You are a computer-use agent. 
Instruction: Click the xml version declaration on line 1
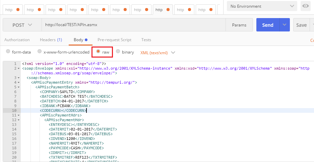click(64, 64)
